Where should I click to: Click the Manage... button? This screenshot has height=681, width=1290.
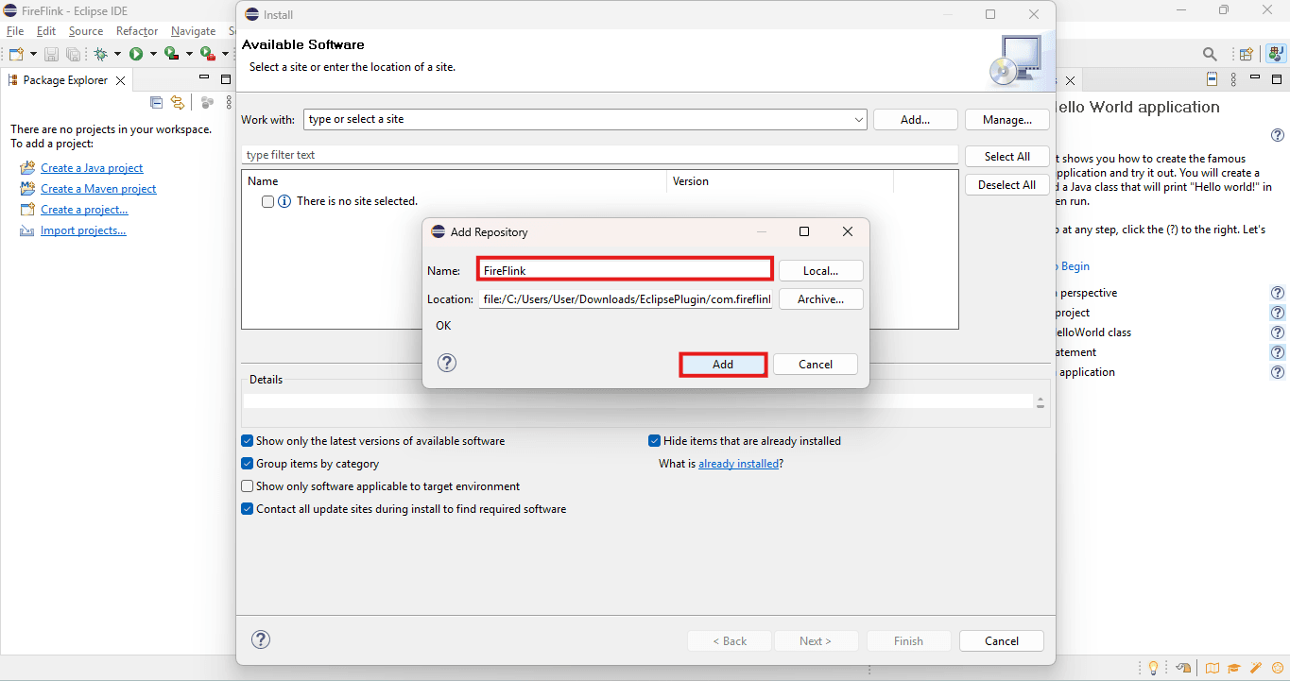(x=1007, y=120)
